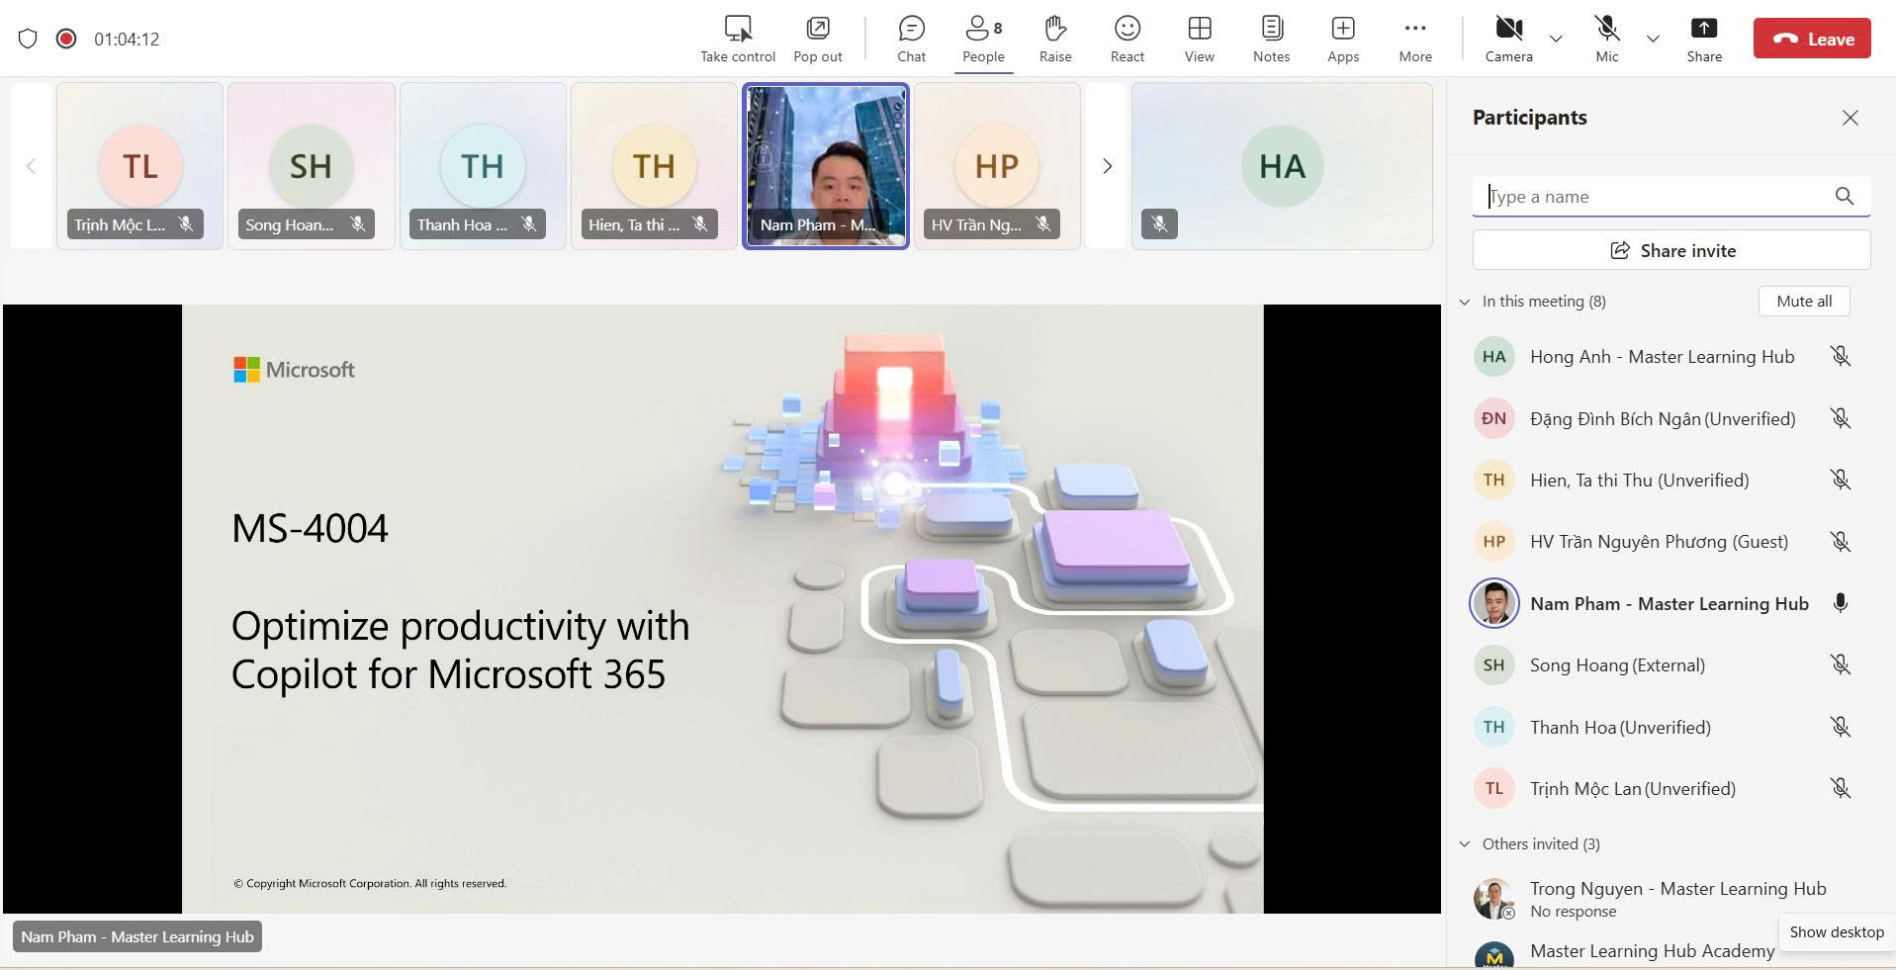Select Song Hoang (External) participant
The height and width of the screenshot is (970, 1896).
pos(1617,665)
